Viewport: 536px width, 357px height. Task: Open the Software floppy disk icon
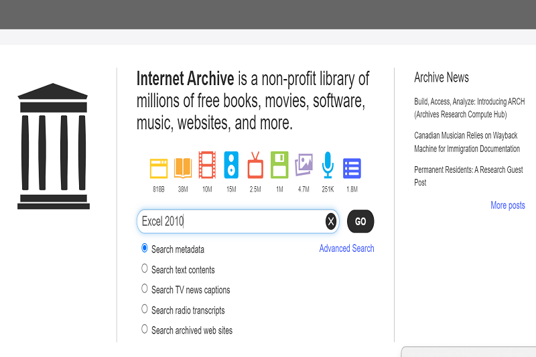[x=279, y=165]
